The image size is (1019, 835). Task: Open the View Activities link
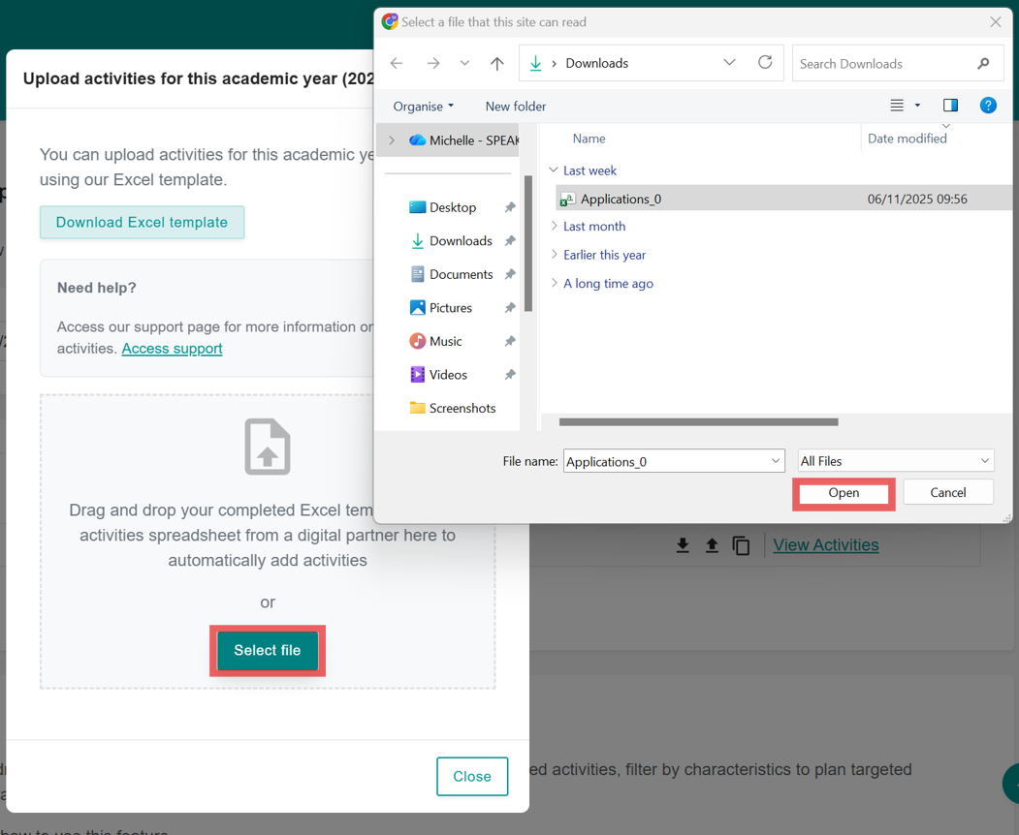(x=825, y=544)
